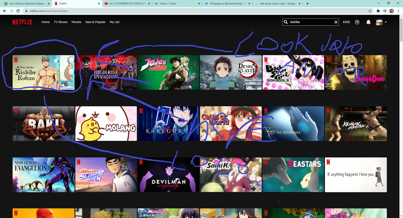The image size is (403, 218).
Task: Go forward in browser history
Action: coord(11,11)
